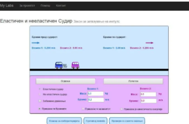
Task: Select 'Прикажи ги брзините' radio button
Action: [x=40, y=109]
